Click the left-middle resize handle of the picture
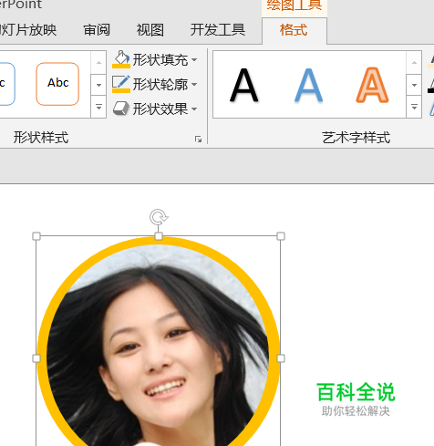This screenshot has height=446, width=434. tap(36, 358)
